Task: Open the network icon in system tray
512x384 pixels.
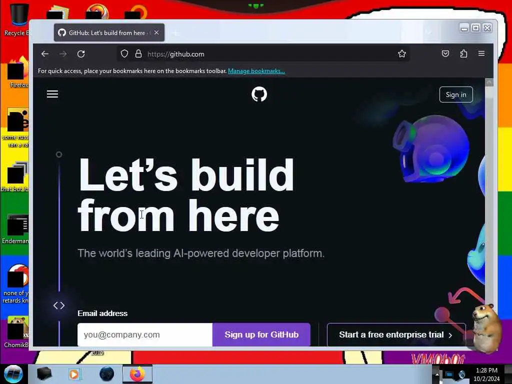Action: pyautogui.click(x=449, y=374)
